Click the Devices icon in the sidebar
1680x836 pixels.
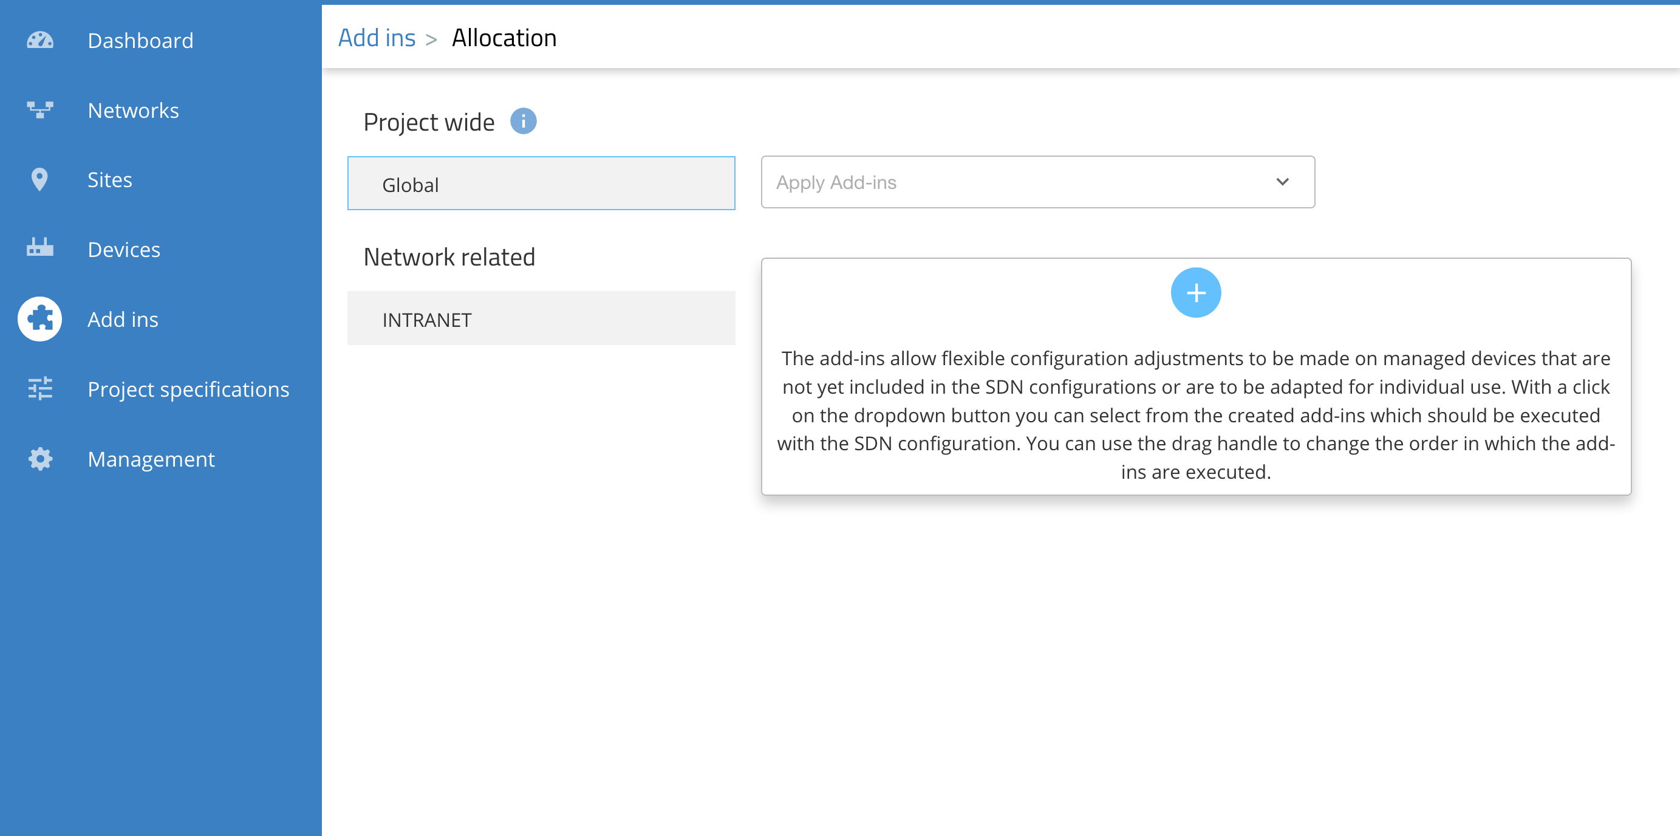39,248
